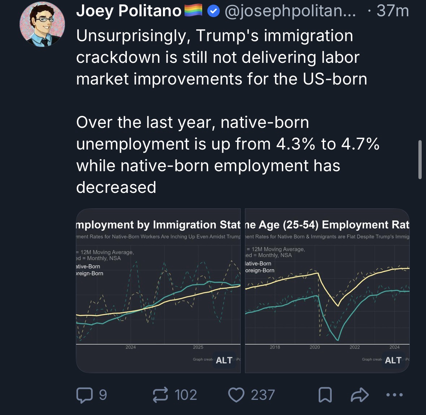Viewport: 426px width, 415px height.
Task: Open Joey Politano display name link
Action: 129,12
